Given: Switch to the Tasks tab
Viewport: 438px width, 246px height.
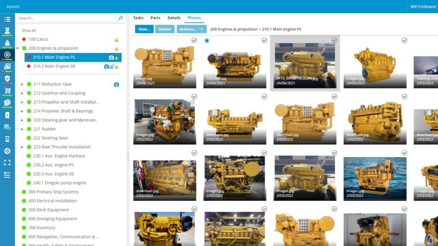Looking at the screenshot, I should point(138,18).
